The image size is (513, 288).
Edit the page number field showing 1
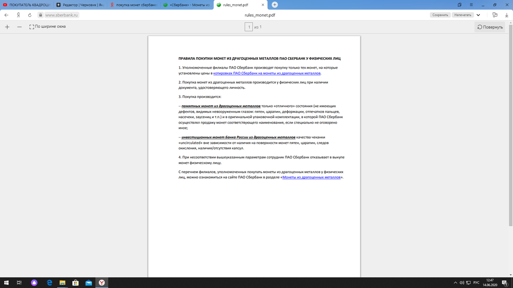pyautogui.click(x=248, y=26)
